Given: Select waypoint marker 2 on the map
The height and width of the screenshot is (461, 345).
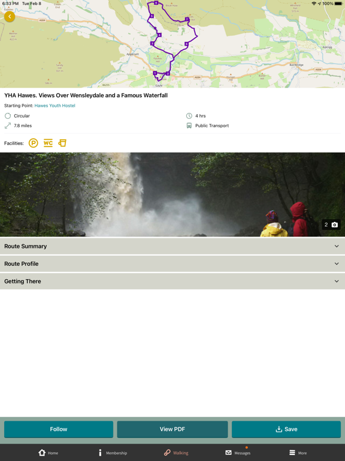Looking at the screenshot, I should click(168, 73).
